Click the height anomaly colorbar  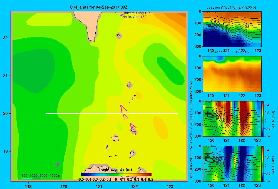point(116,175)
